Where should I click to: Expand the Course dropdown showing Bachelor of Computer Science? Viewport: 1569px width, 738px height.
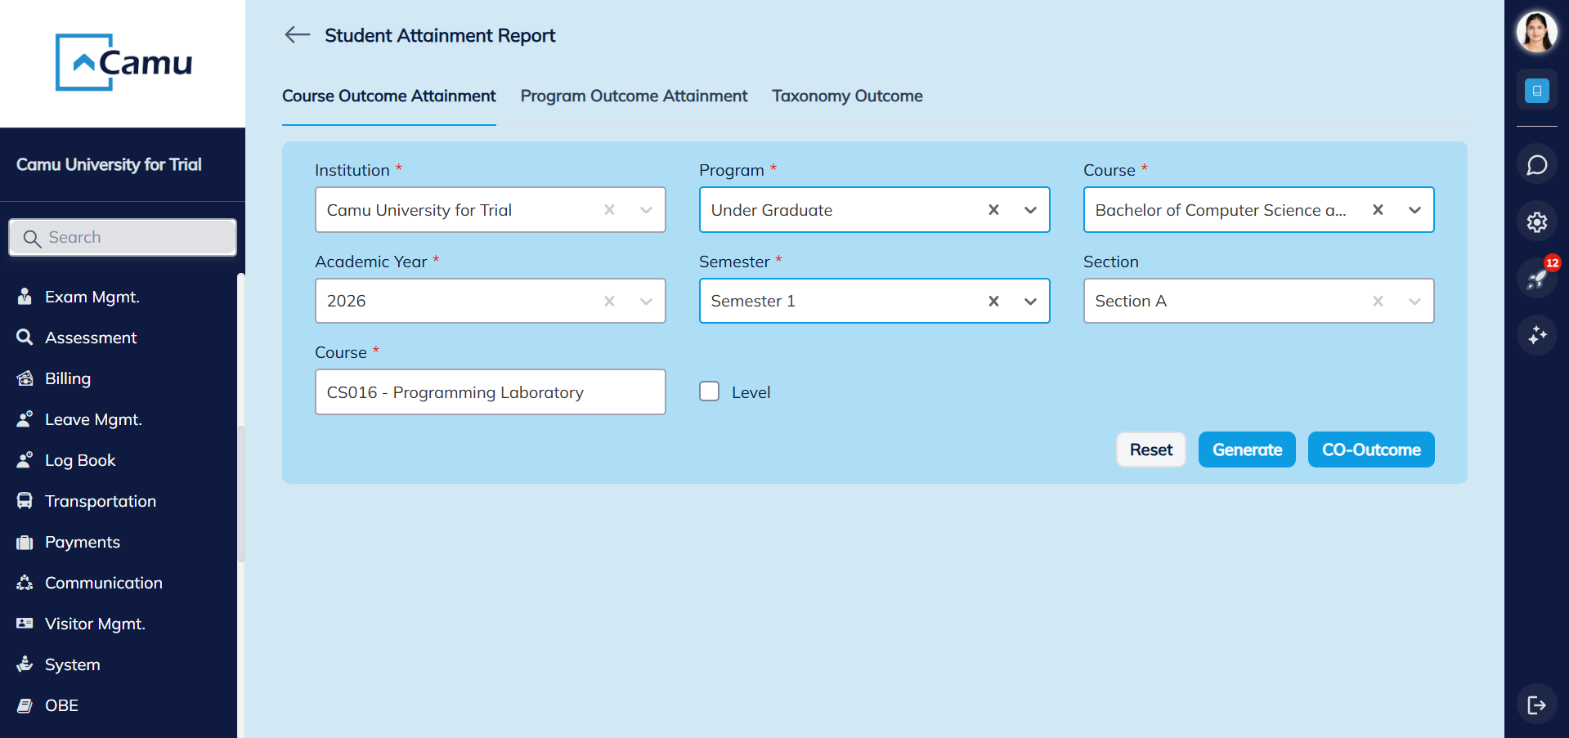tap(1414, 209)
